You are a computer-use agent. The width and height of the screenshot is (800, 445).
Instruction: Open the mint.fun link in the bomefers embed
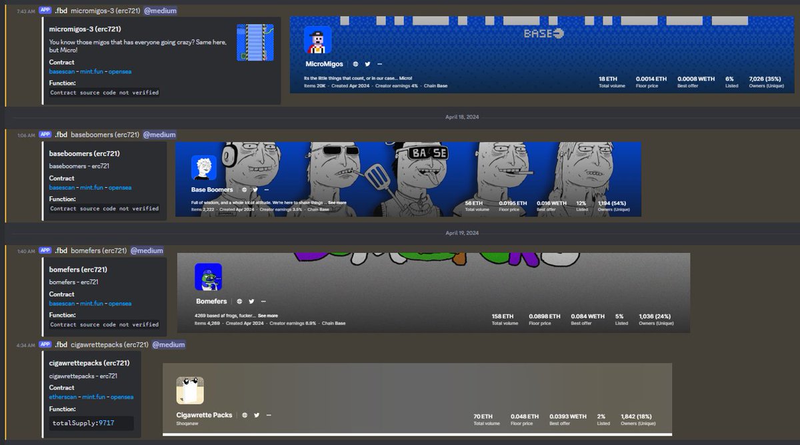coord(93,304)
